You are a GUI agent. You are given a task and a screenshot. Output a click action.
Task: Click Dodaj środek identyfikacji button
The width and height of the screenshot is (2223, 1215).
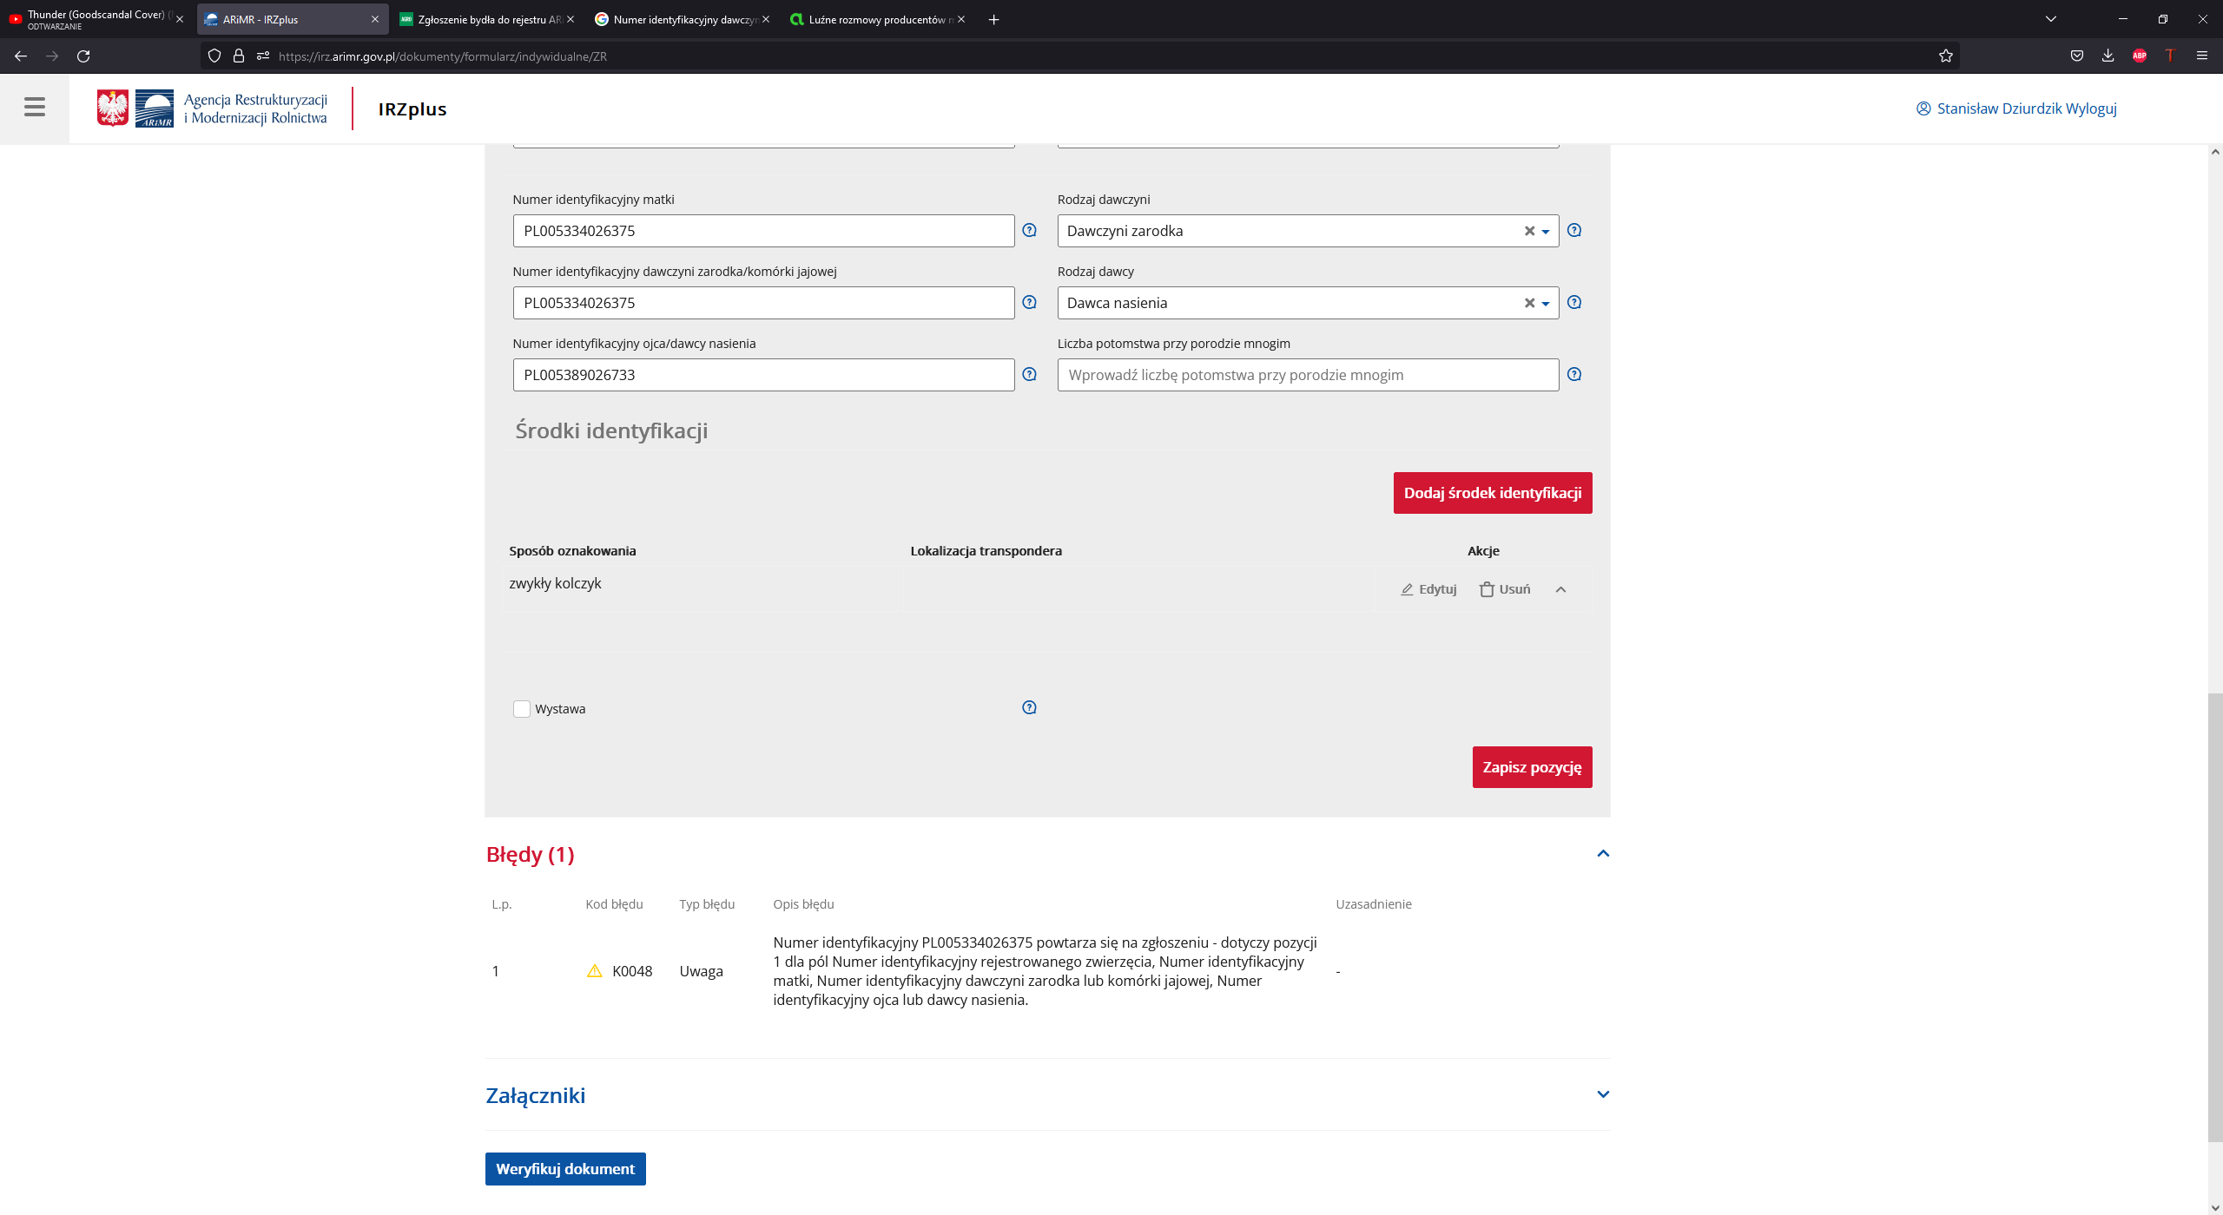(x=1492, y=493)
